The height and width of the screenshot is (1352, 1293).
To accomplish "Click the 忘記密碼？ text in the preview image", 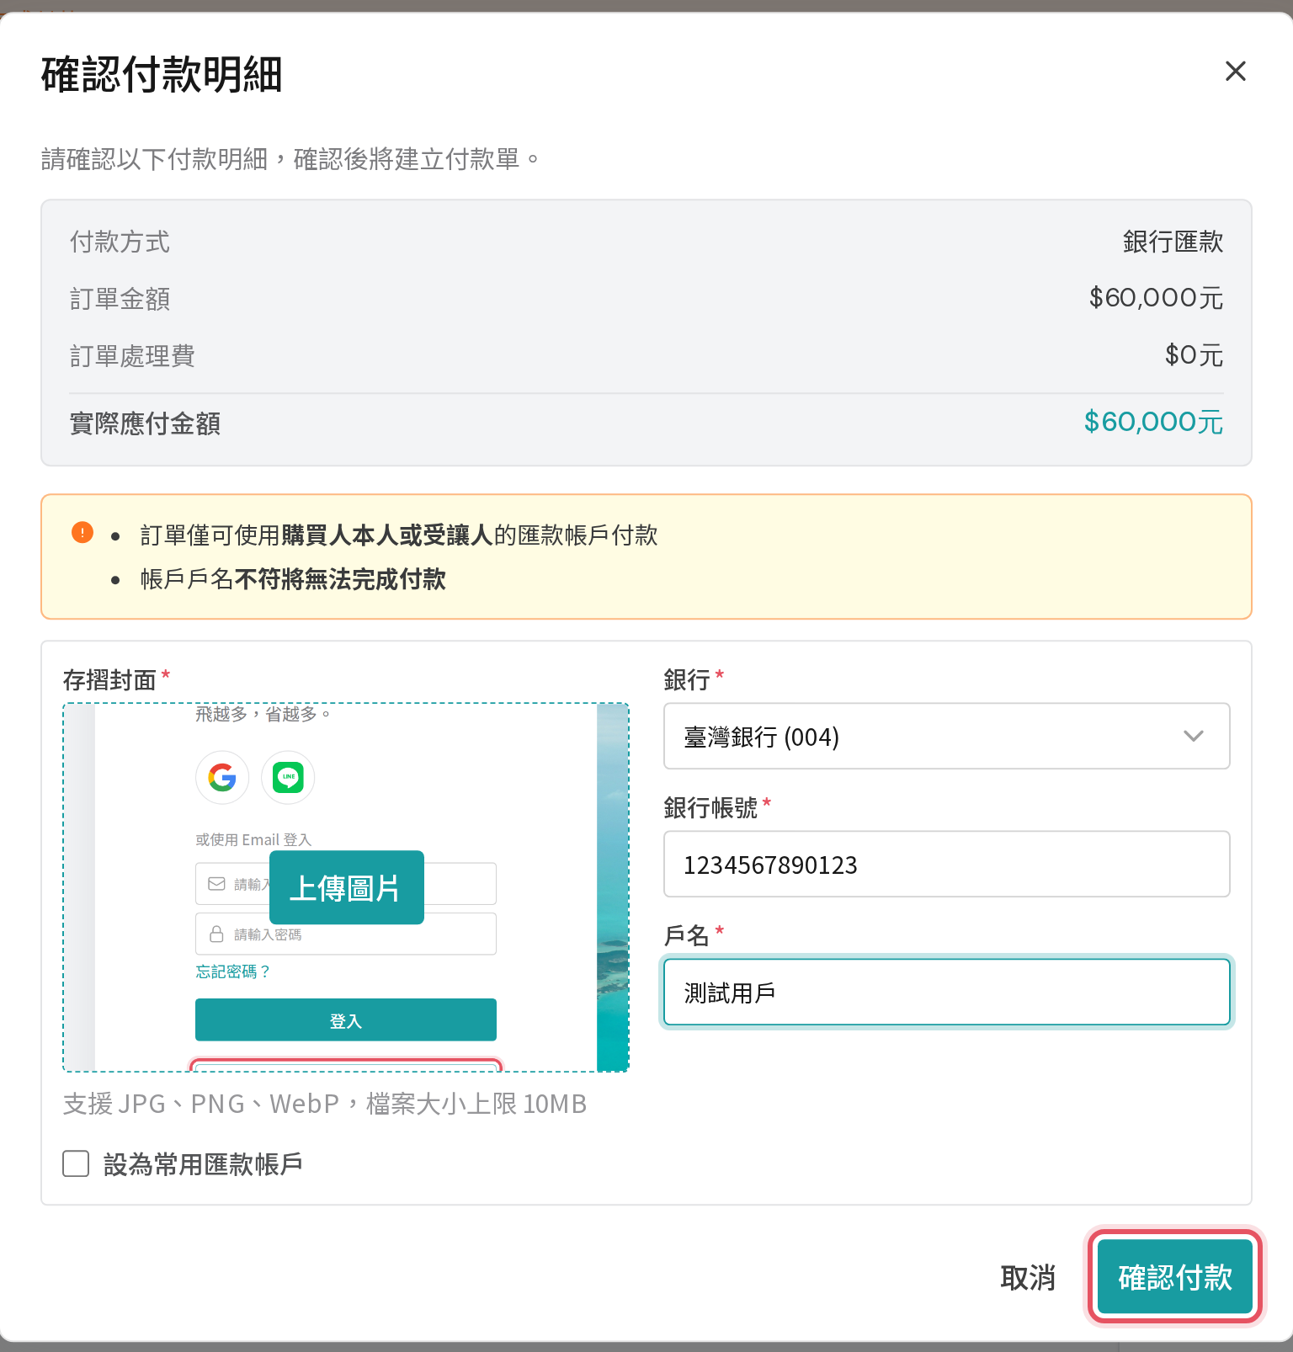I will pyautogui.click(x=233, y=971).
